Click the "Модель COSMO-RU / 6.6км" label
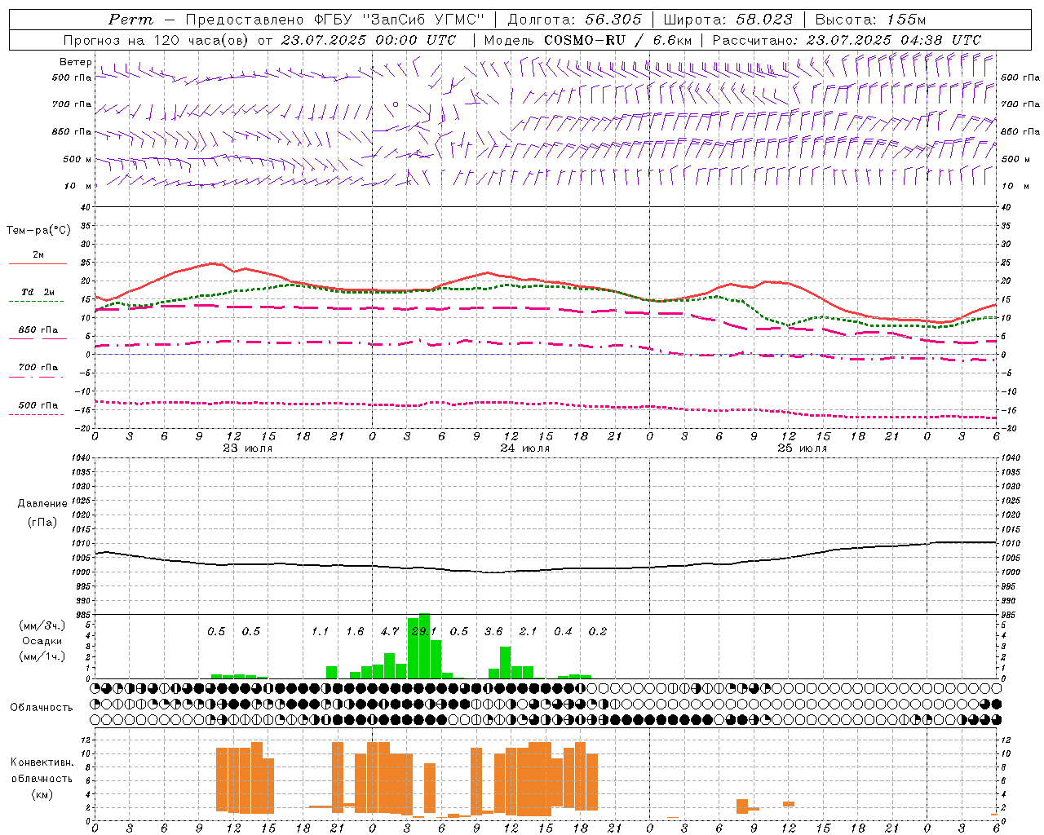Image resolution: width=1044 pixels, height=835 pixels. (x=588, y=40)
